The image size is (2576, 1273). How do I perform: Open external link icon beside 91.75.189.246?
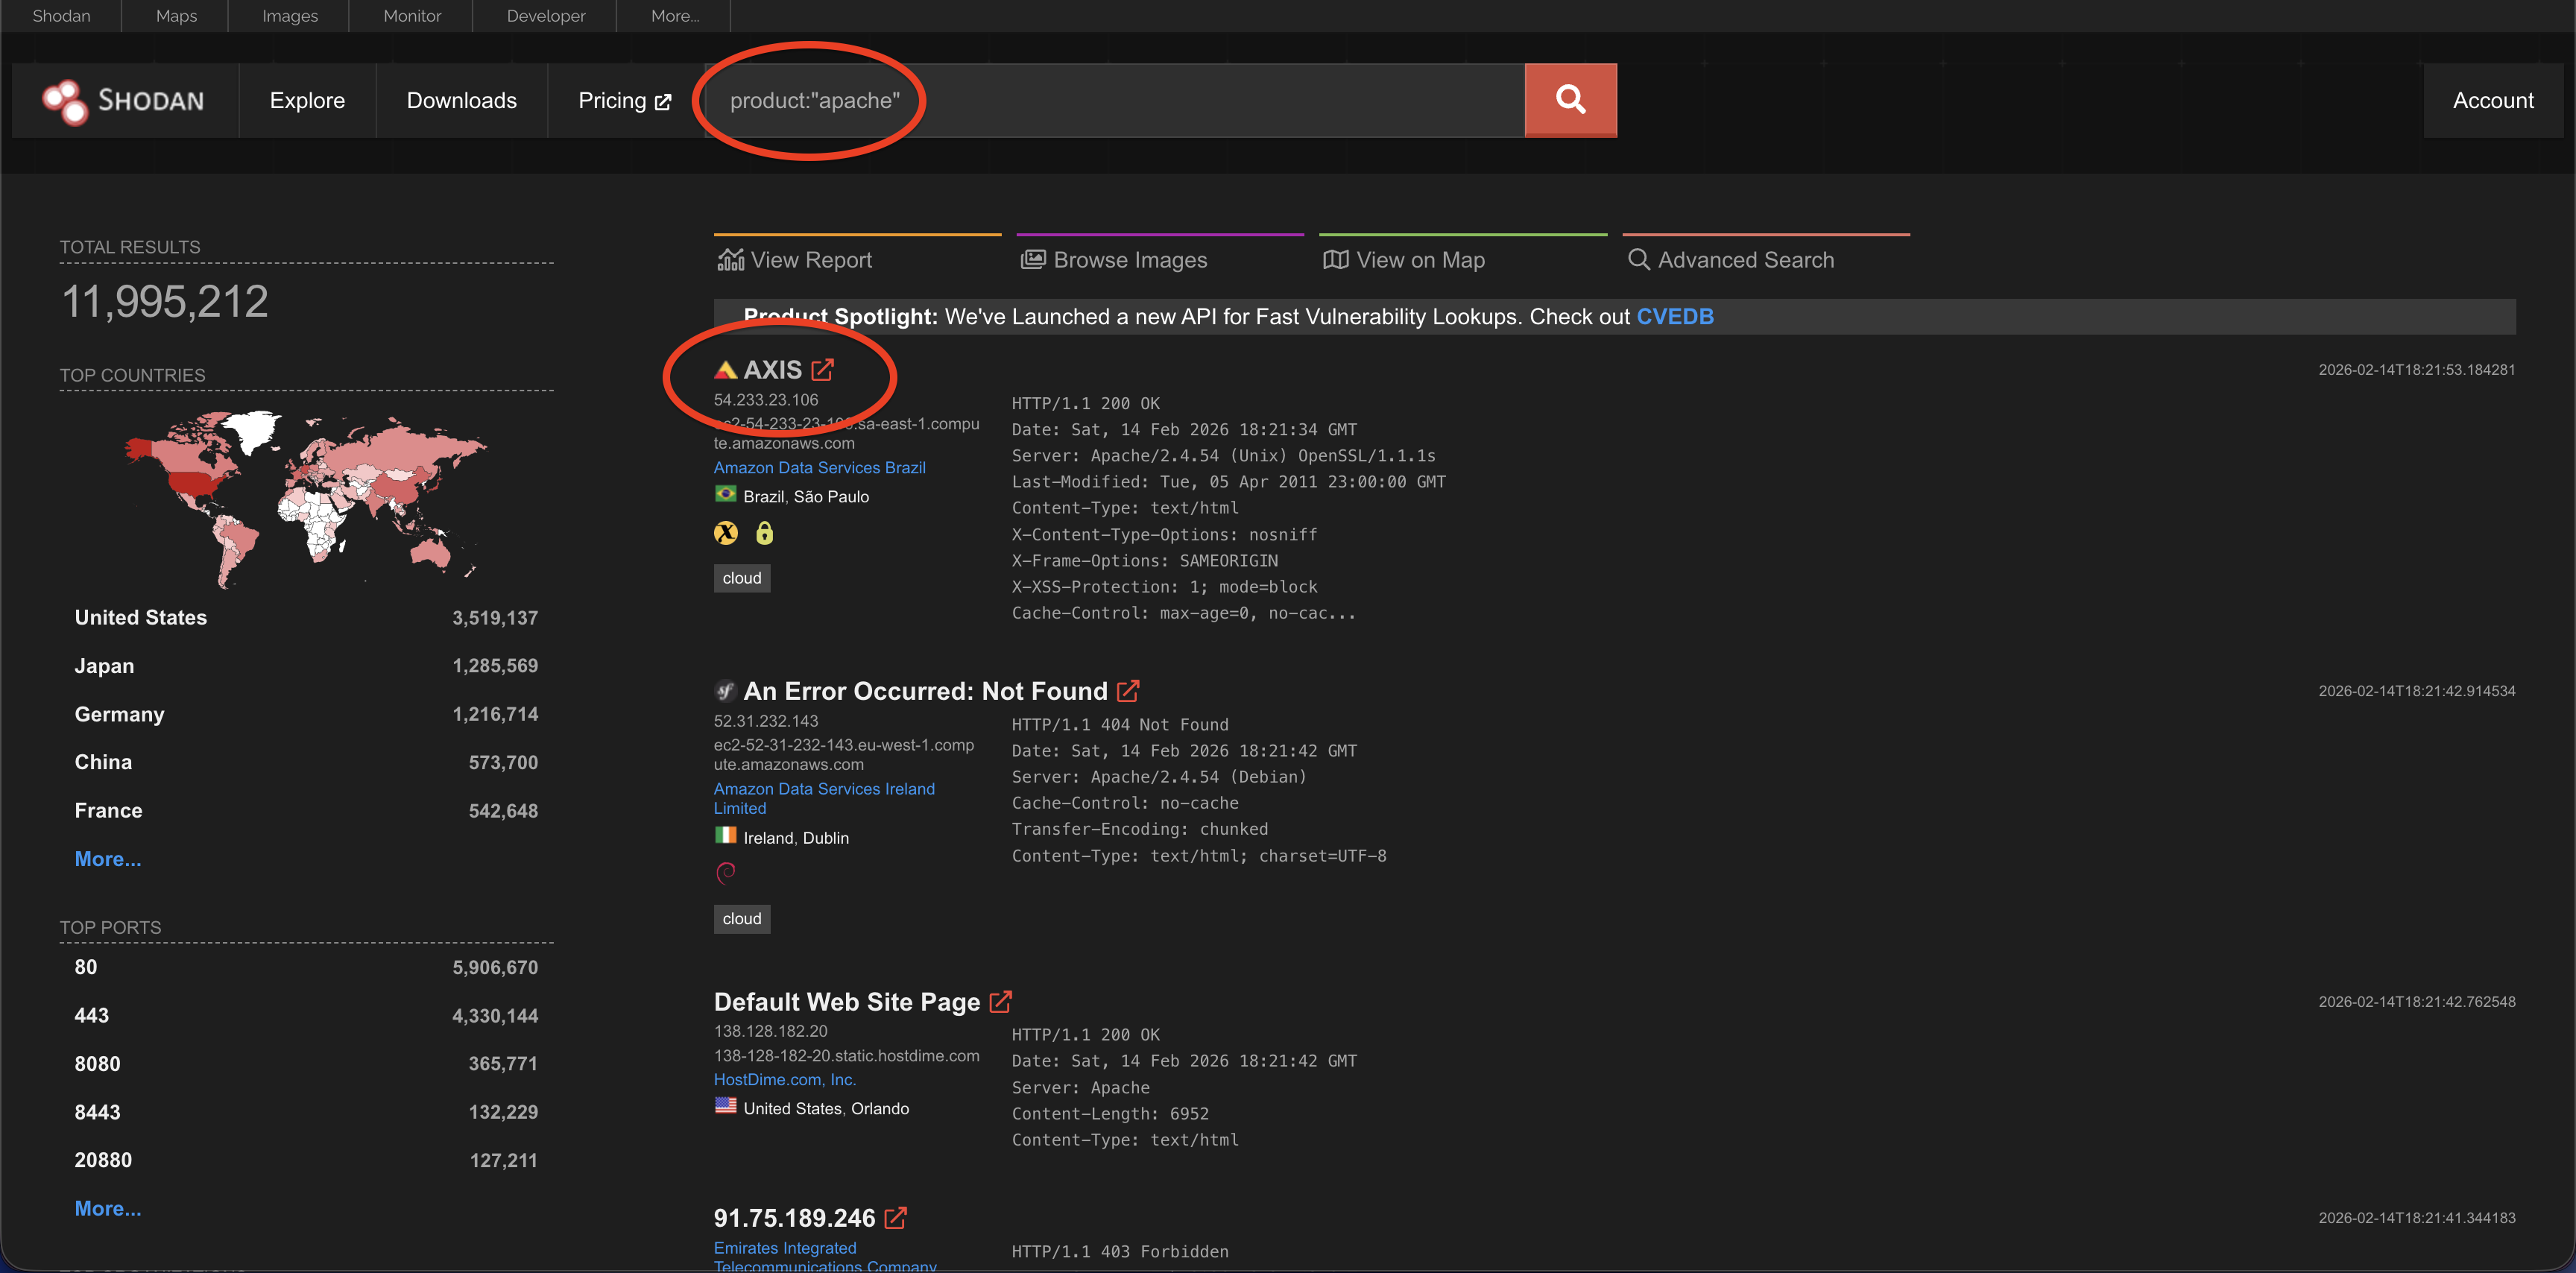point(895,1217)
